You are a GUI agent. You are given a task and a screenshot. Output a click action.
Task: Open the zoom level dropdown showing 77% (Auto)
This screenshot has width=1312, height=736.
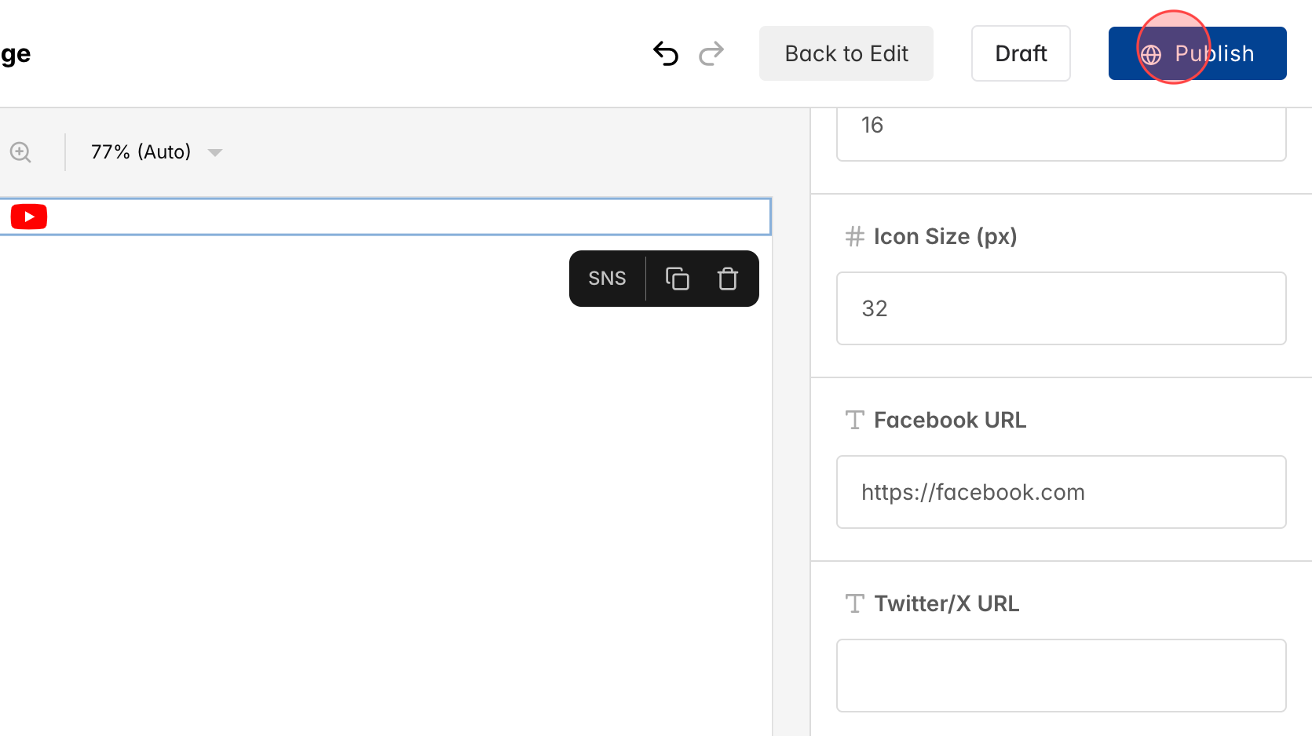point(141,151)
